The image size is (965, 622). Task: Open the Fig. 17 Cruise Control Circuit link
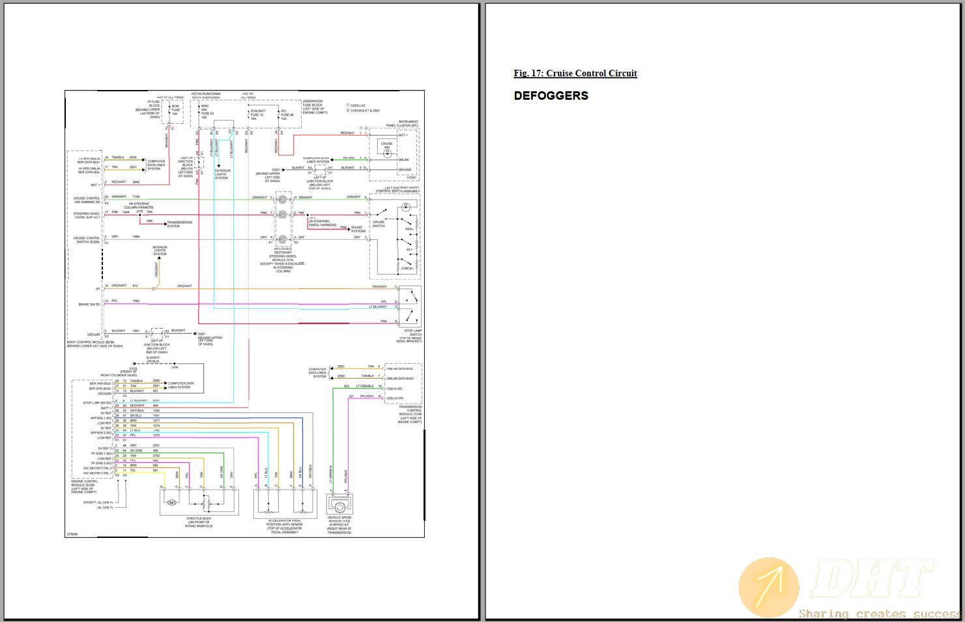575,74
